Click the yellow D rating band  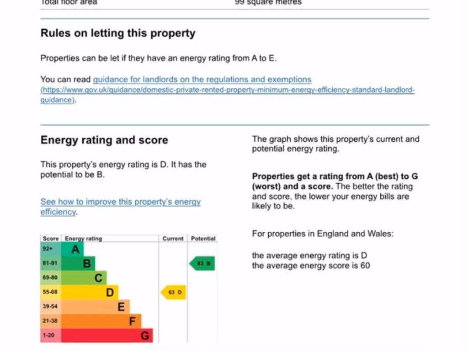click(x=90, y=292)
